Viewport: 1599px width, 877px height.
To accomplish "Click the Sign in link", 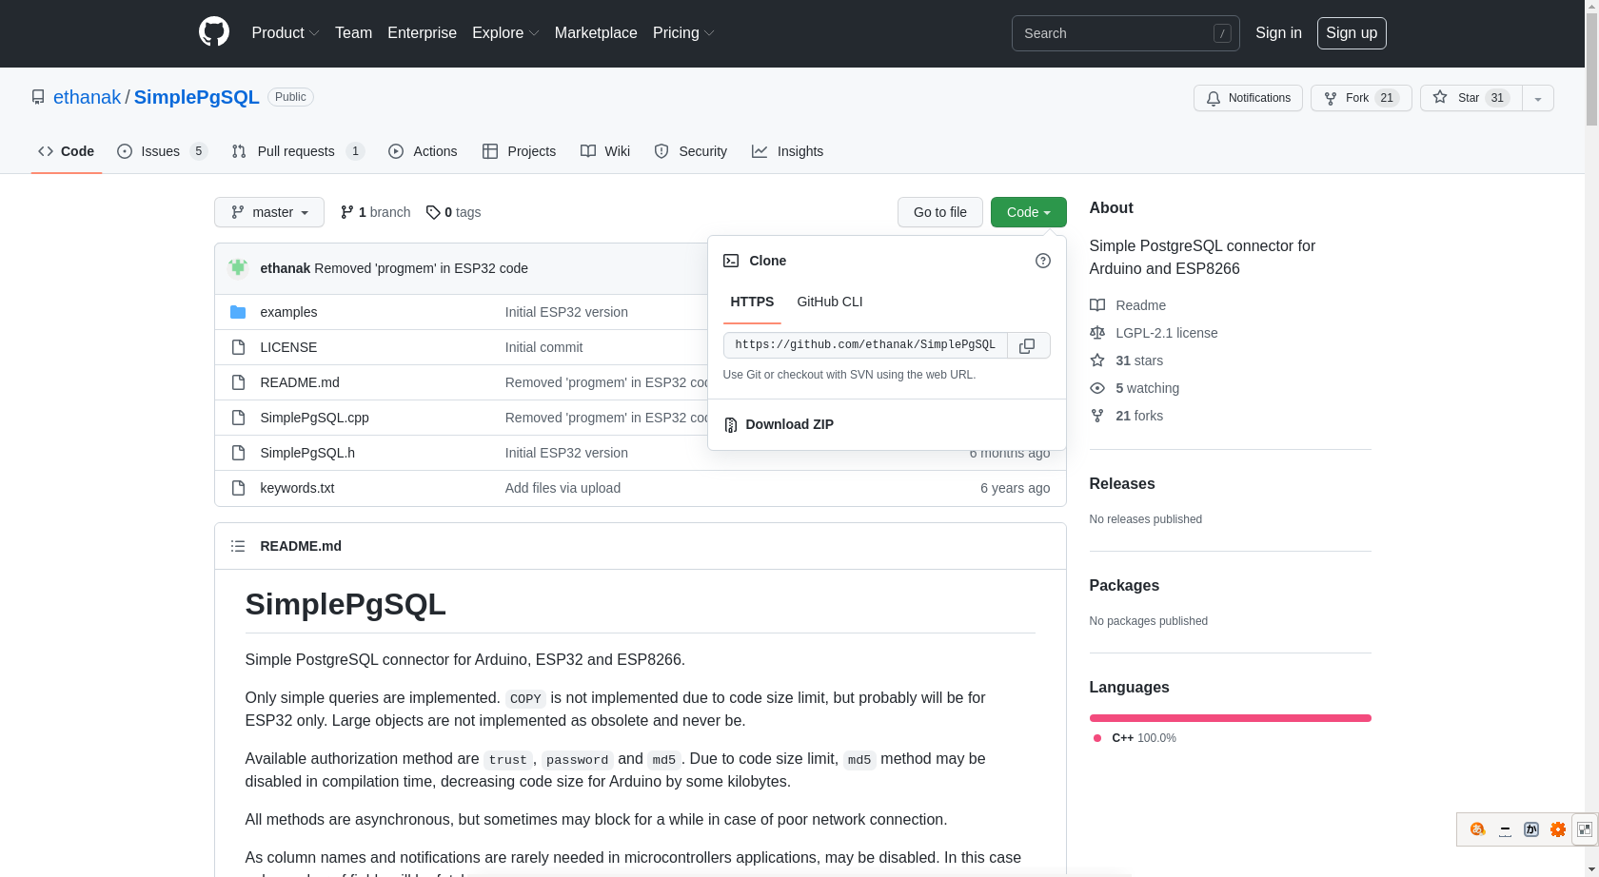I will point(1278,32).
